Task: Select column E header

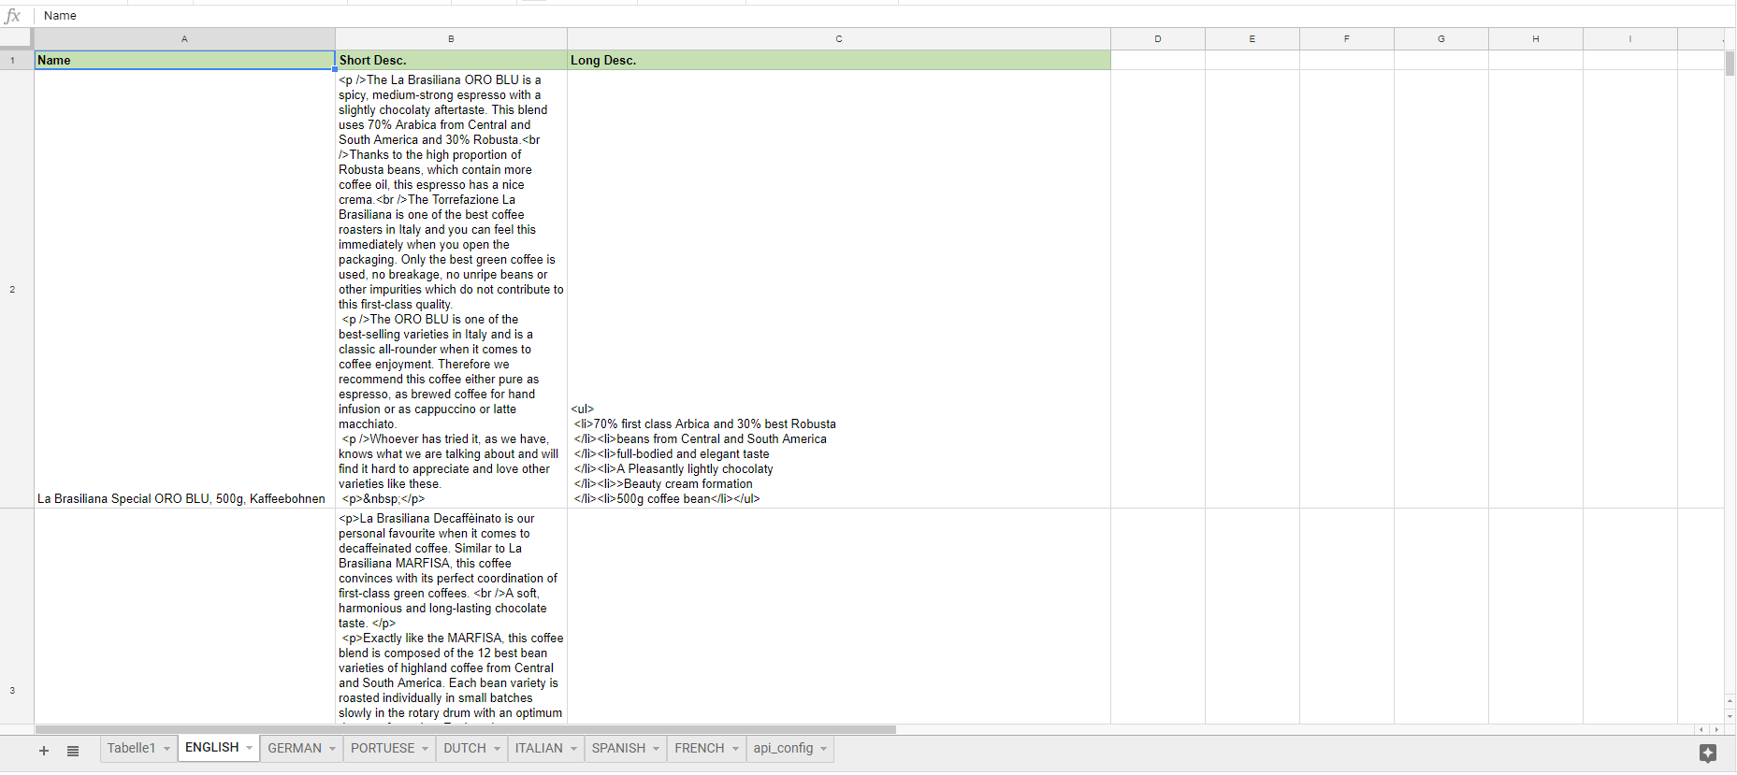Action: 1252,39
